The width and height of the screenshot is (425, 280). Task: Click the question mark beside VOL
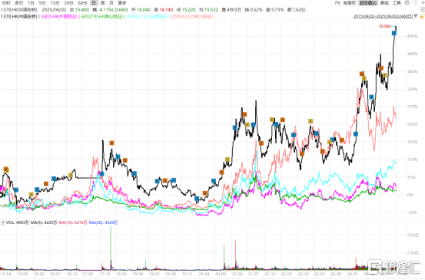pos(3,222)
